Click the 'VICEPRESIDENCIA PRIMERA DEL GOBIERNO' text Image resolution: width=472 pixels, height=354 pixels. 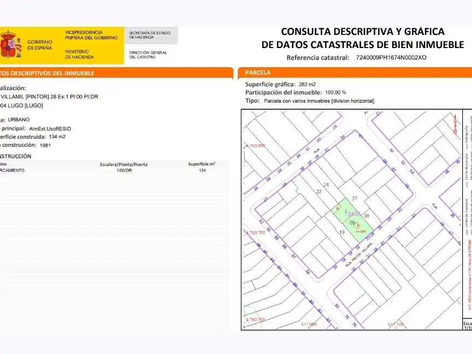91,35
